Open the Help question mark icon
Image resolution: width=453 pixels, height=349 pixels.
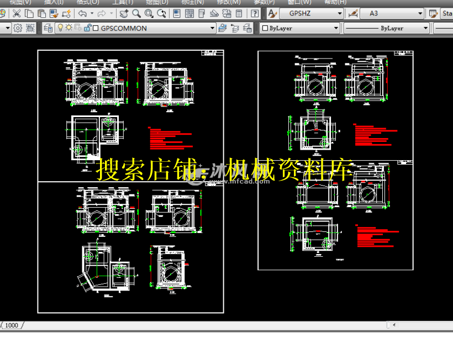[255, 13]
